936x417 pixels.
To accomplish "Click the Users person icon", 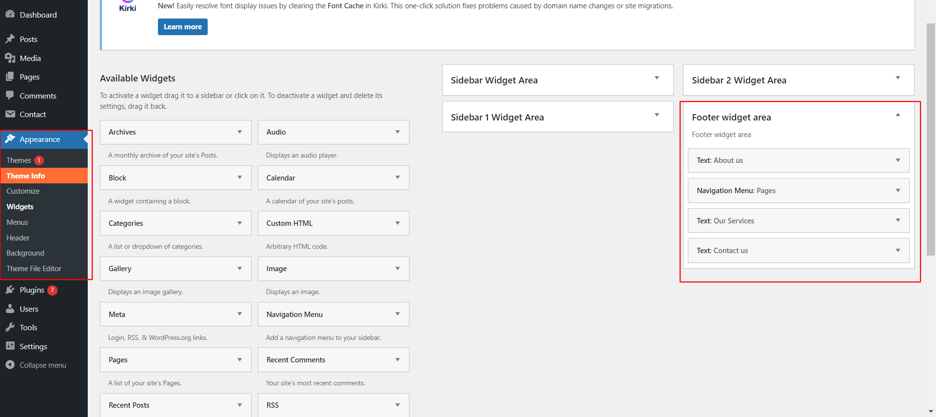I will tap(10, 309).
